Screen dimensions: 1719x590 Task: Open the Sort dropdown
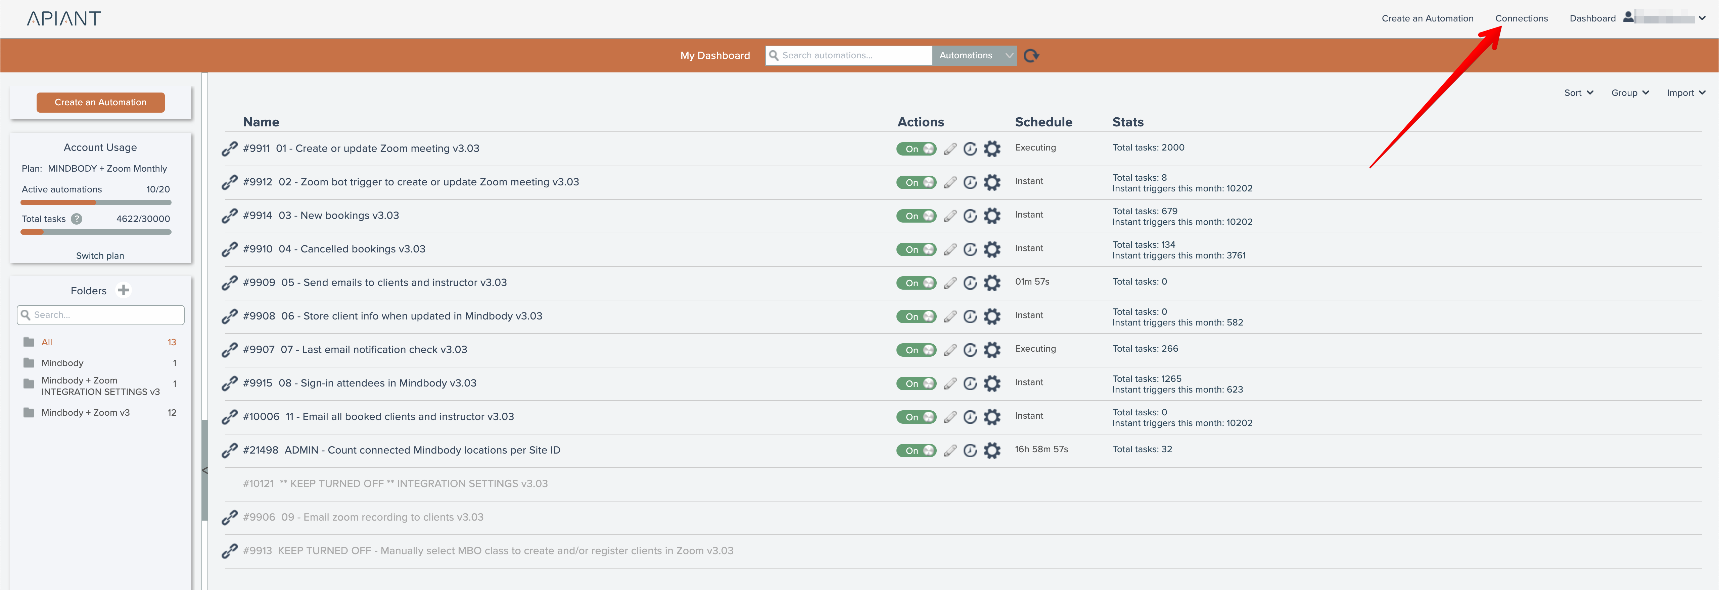pos(1578,93)
